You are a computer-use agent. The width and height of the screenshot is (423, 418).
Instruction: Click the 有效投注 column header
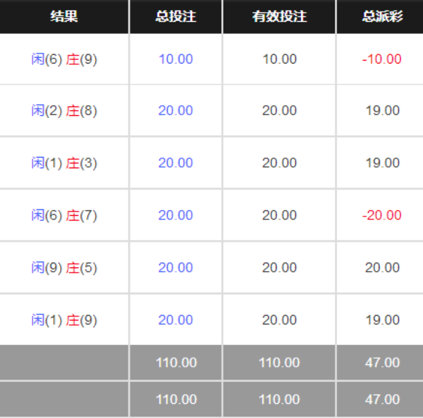tap(279, 16)
